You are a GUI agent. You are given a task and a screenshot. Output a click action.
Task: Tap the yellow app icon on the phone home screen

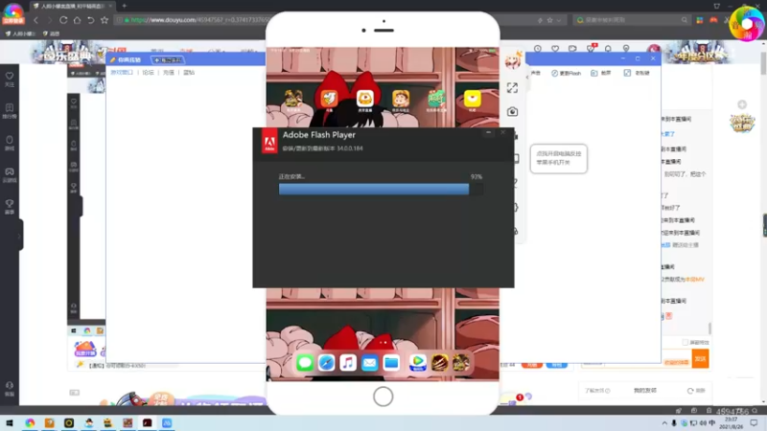click(473, 99)
